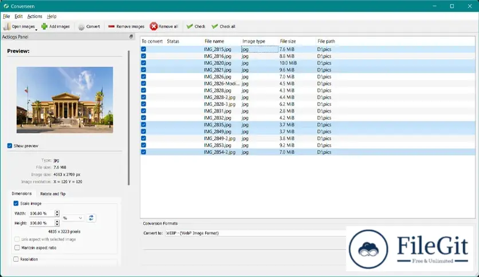This screenshot has width=479, height=277.
Task: Disable the Scale image checkbox
Action: [16, 204]
